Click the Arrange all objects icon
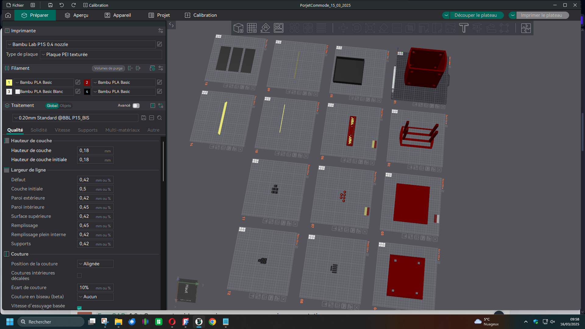This screenshot has height=329, width=585. click(278, 28)
